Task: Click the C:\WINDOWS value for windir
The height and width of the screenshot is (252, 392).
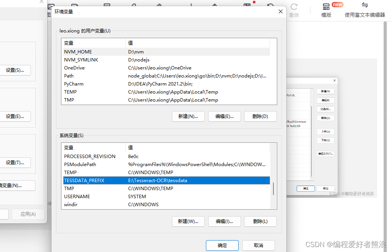Action: click(x=143, y=204)
